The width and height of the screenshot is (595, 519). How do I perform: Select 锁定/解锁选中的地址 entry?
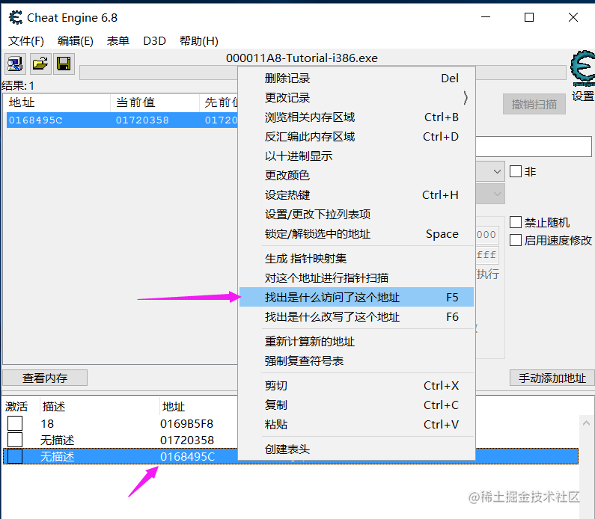[x=357, y=233]
